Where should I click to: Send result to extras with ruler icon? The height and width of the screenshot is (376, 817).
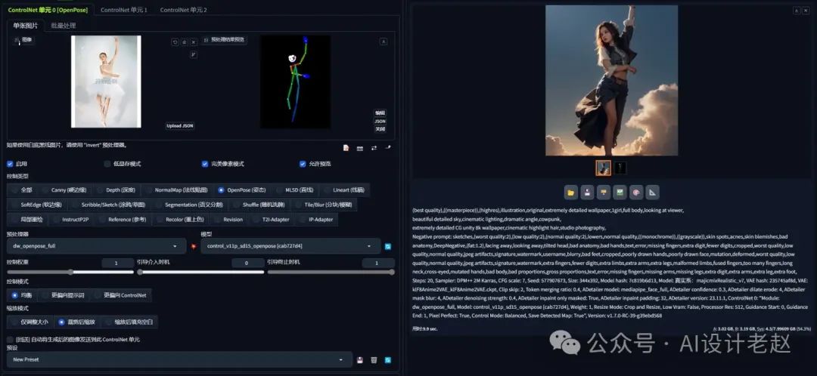[652, 193]
